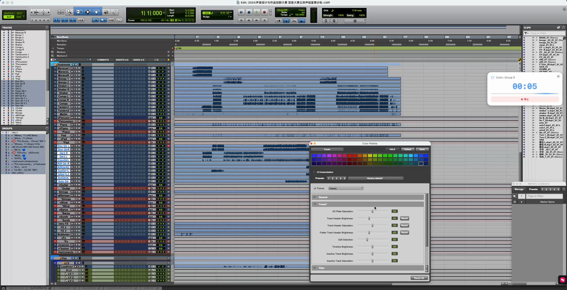Click the Fast Forward transport button
The height and width of the screenshot is (290, 567).
(256, 20)
